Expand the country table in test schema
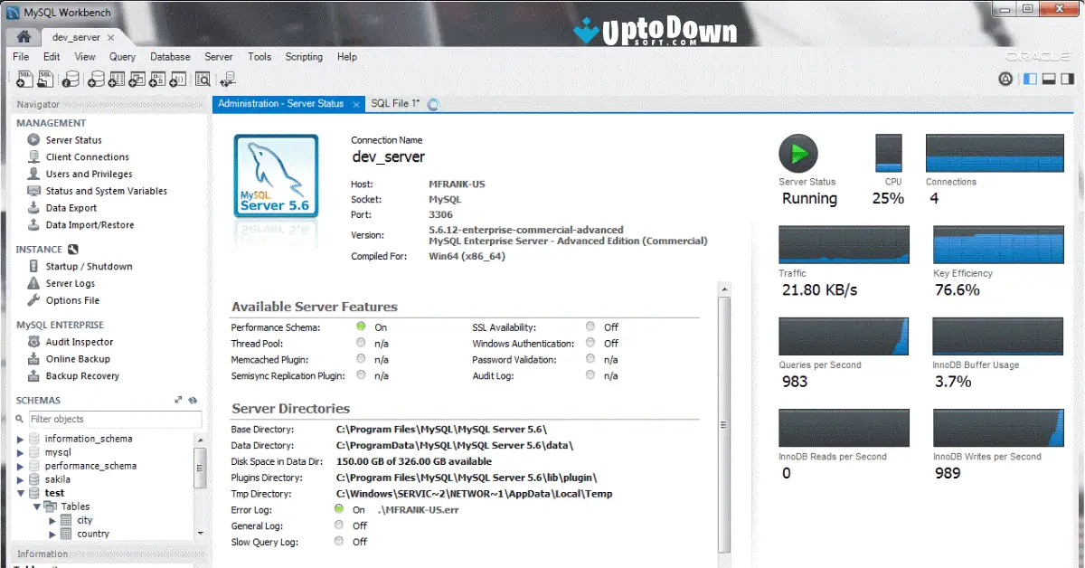1085x568 pixels. click(54, 534)
